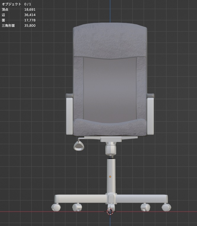Click the edge count value 36,414
Viewport: 197px width, 226px height.
click(x=30, y=15)
